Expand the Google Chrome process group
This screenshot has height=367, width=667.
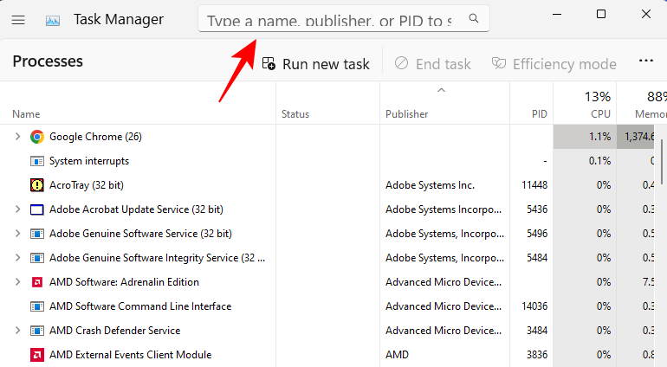[x=17, y=137]
